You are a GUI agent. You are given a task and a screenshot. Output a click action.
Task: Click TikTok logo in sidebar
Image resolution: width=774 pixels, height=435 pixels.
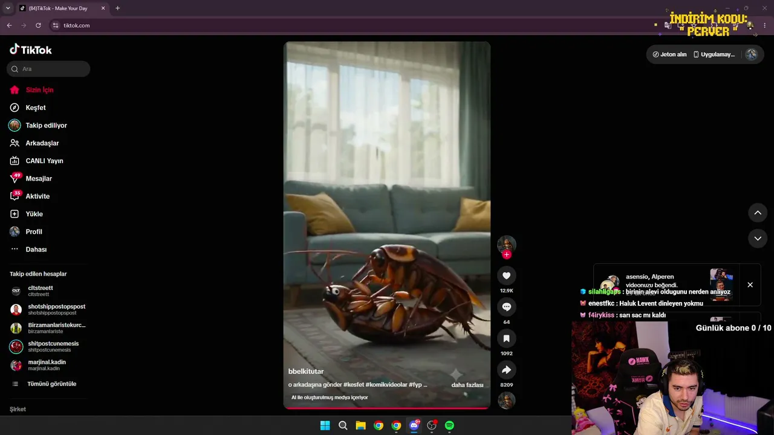click(31, 50)
